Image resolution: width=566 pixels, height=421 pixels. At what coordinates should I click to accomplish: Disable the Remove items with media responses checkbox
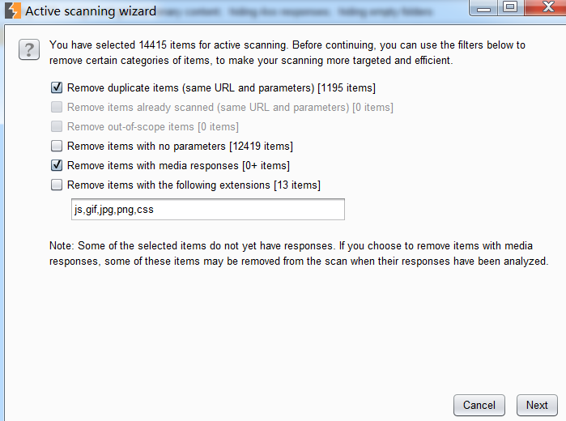click(x=57, y=165)
